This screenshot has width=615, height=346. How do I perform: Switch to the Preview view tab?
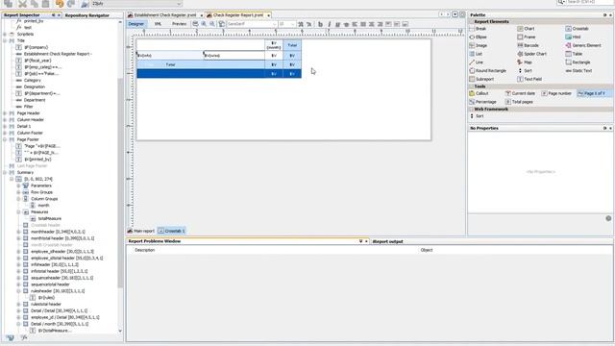tap(180, 24)
